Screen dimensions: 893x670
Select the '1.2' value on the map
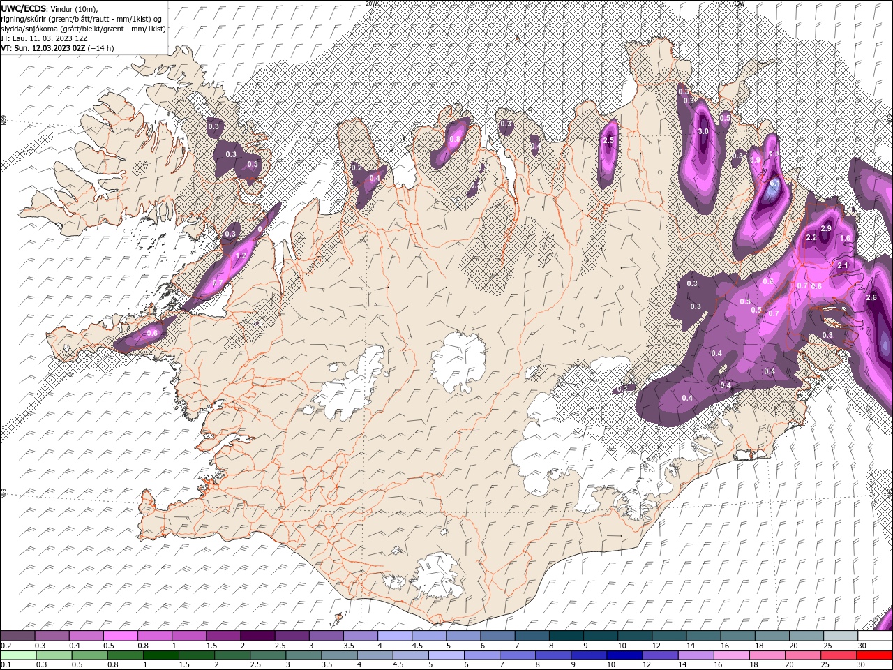click(x=241, y=256)
